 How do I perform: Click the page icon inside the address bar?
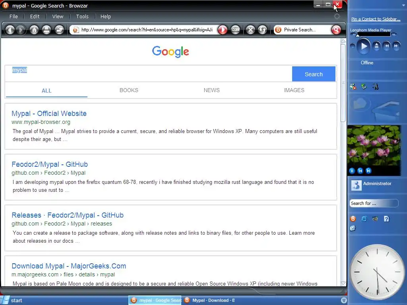[76, 30]
